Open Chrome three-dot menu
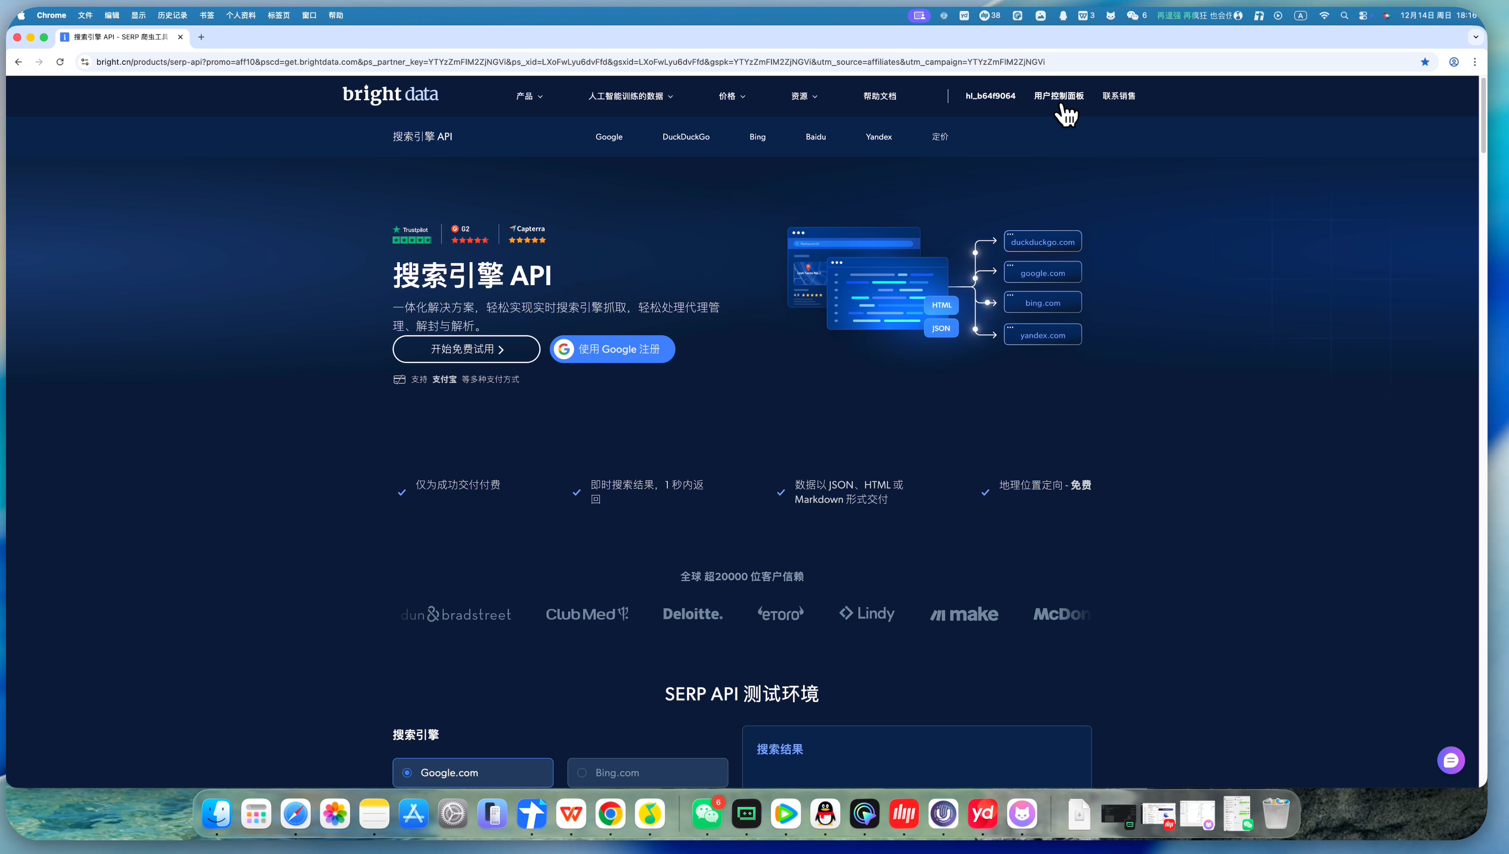This screenshot has height=854, width=1509. coord(1475,62)
